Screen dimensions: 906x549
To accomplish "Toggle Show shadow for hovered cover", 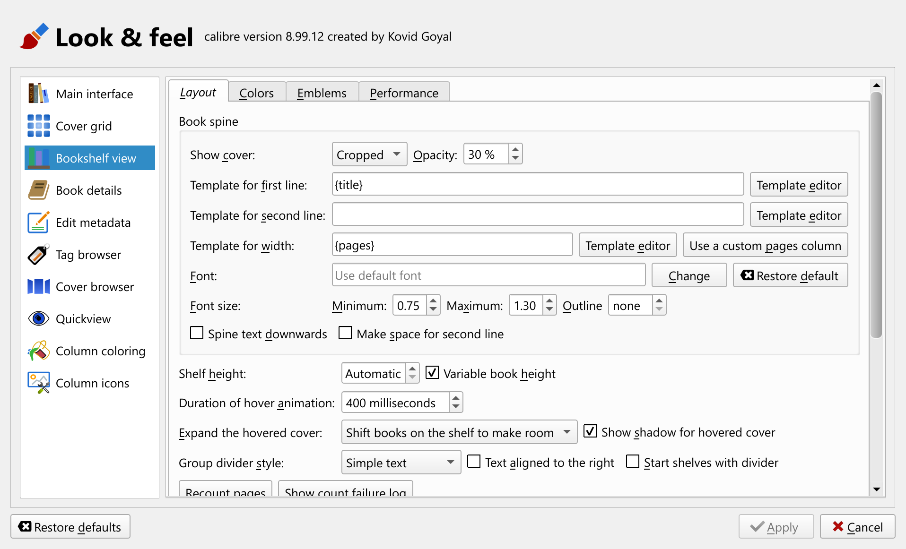I will tap(590, 431).
